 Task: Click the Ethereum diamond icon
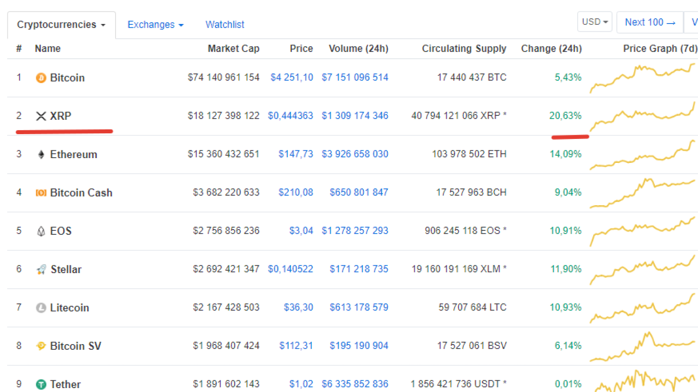[41, 155]
